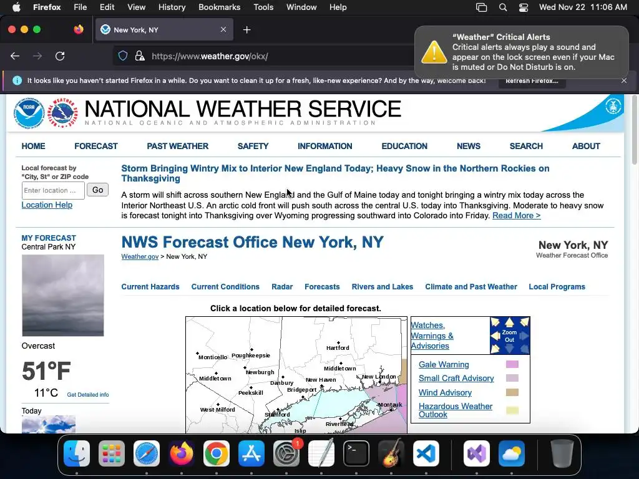Open Launchpad from the Dock
The image size is (639, 479).
click(x=112, y=453)
